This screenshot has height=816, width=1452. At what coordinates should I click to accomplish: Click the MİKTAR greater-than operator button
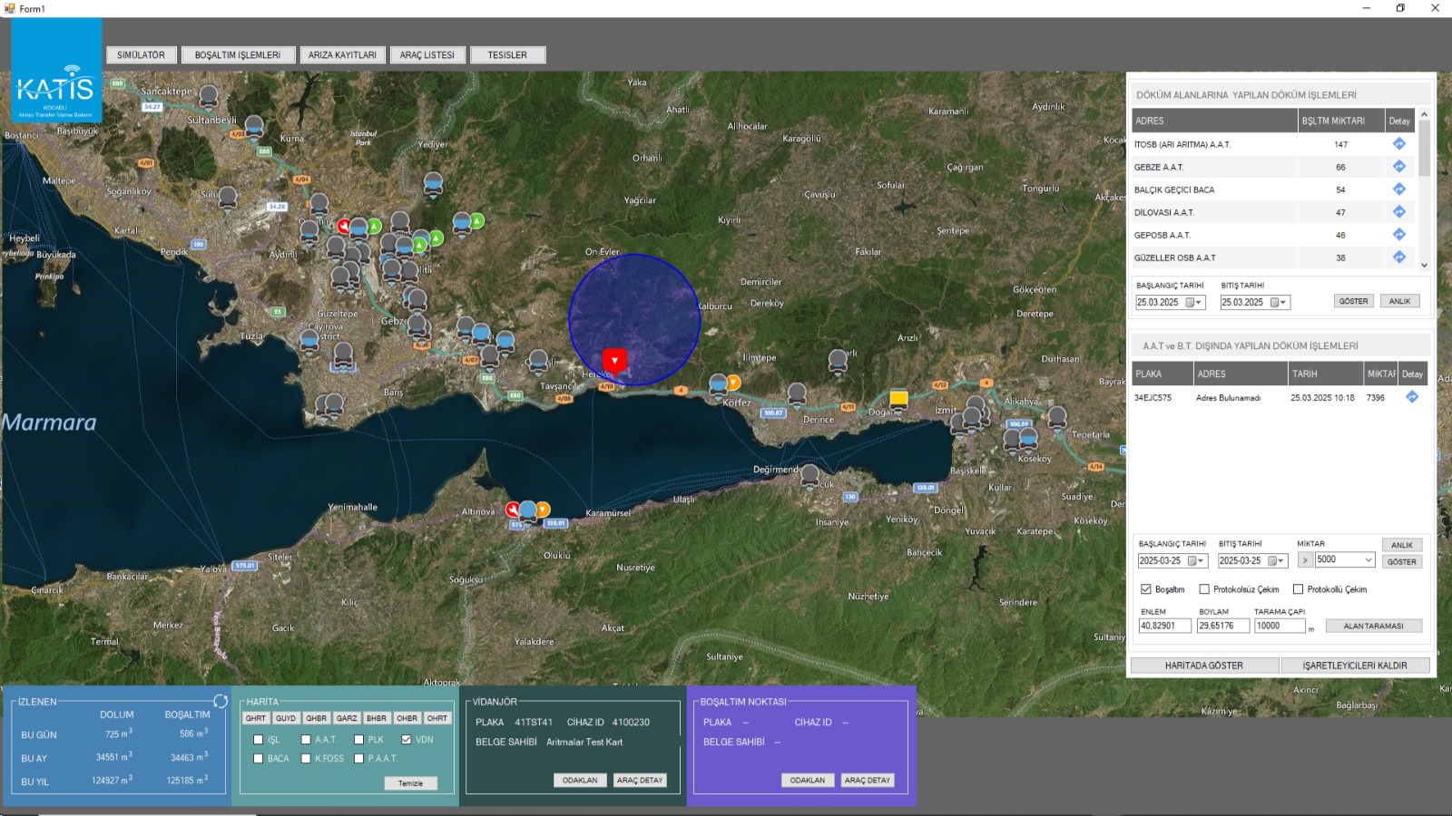click(1305, 560)
